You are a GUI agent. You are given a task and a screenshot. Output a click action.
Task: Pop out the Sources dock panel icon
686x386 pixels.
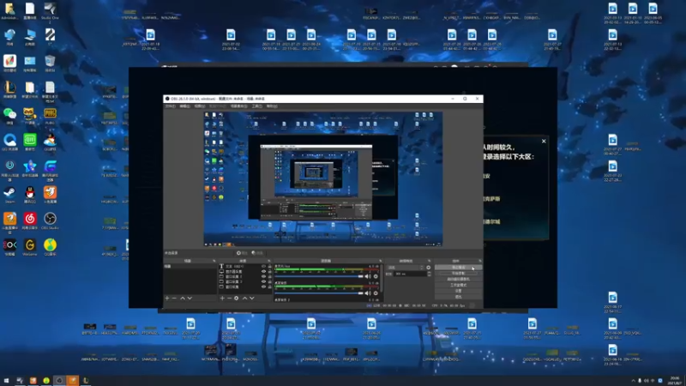[269, 261]
